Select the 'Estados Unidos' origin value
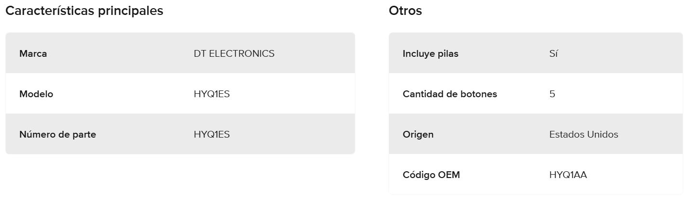 583,134
